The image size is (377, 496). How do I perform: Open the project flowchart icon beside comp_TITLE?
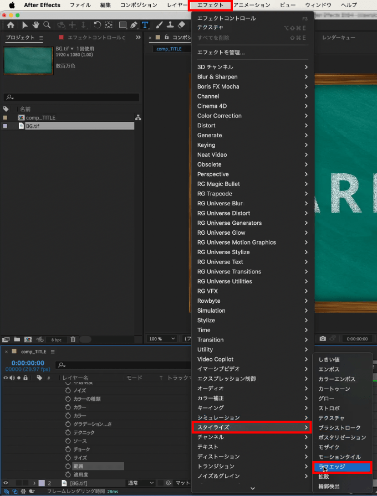tap(138, 118)
